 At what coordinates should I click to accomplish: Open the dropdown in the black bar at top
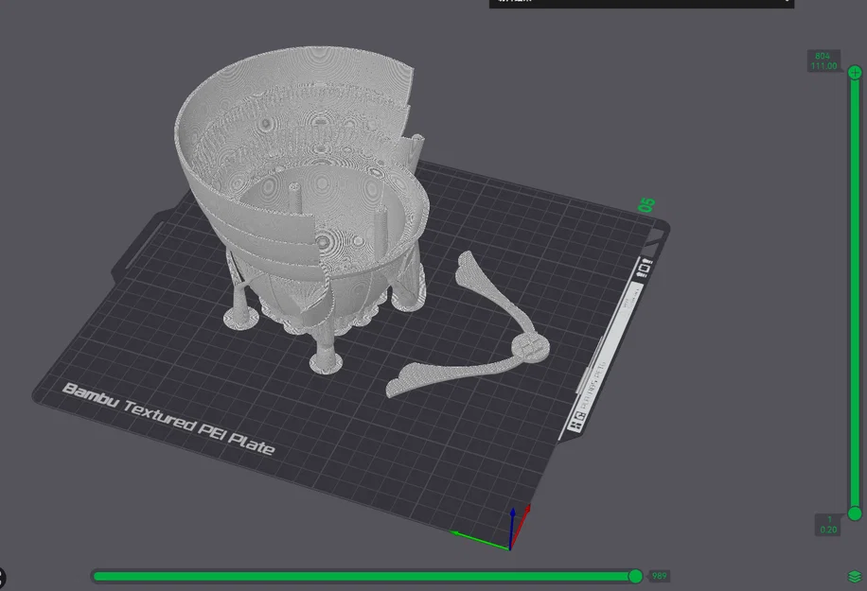click(x=787, y=2)
